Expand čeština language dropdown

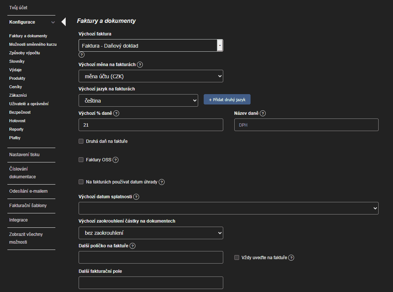tap(138, 100)
